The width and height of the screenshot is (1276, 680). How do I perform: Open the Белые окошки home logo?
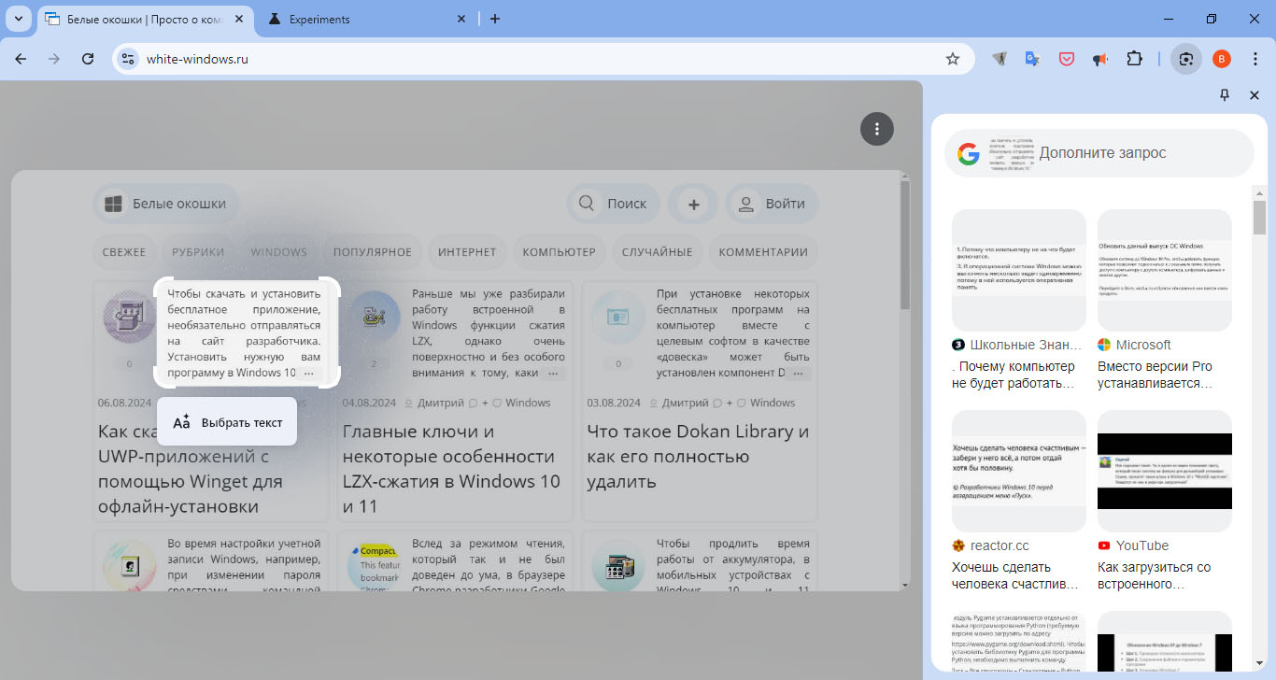click(166, 203)
